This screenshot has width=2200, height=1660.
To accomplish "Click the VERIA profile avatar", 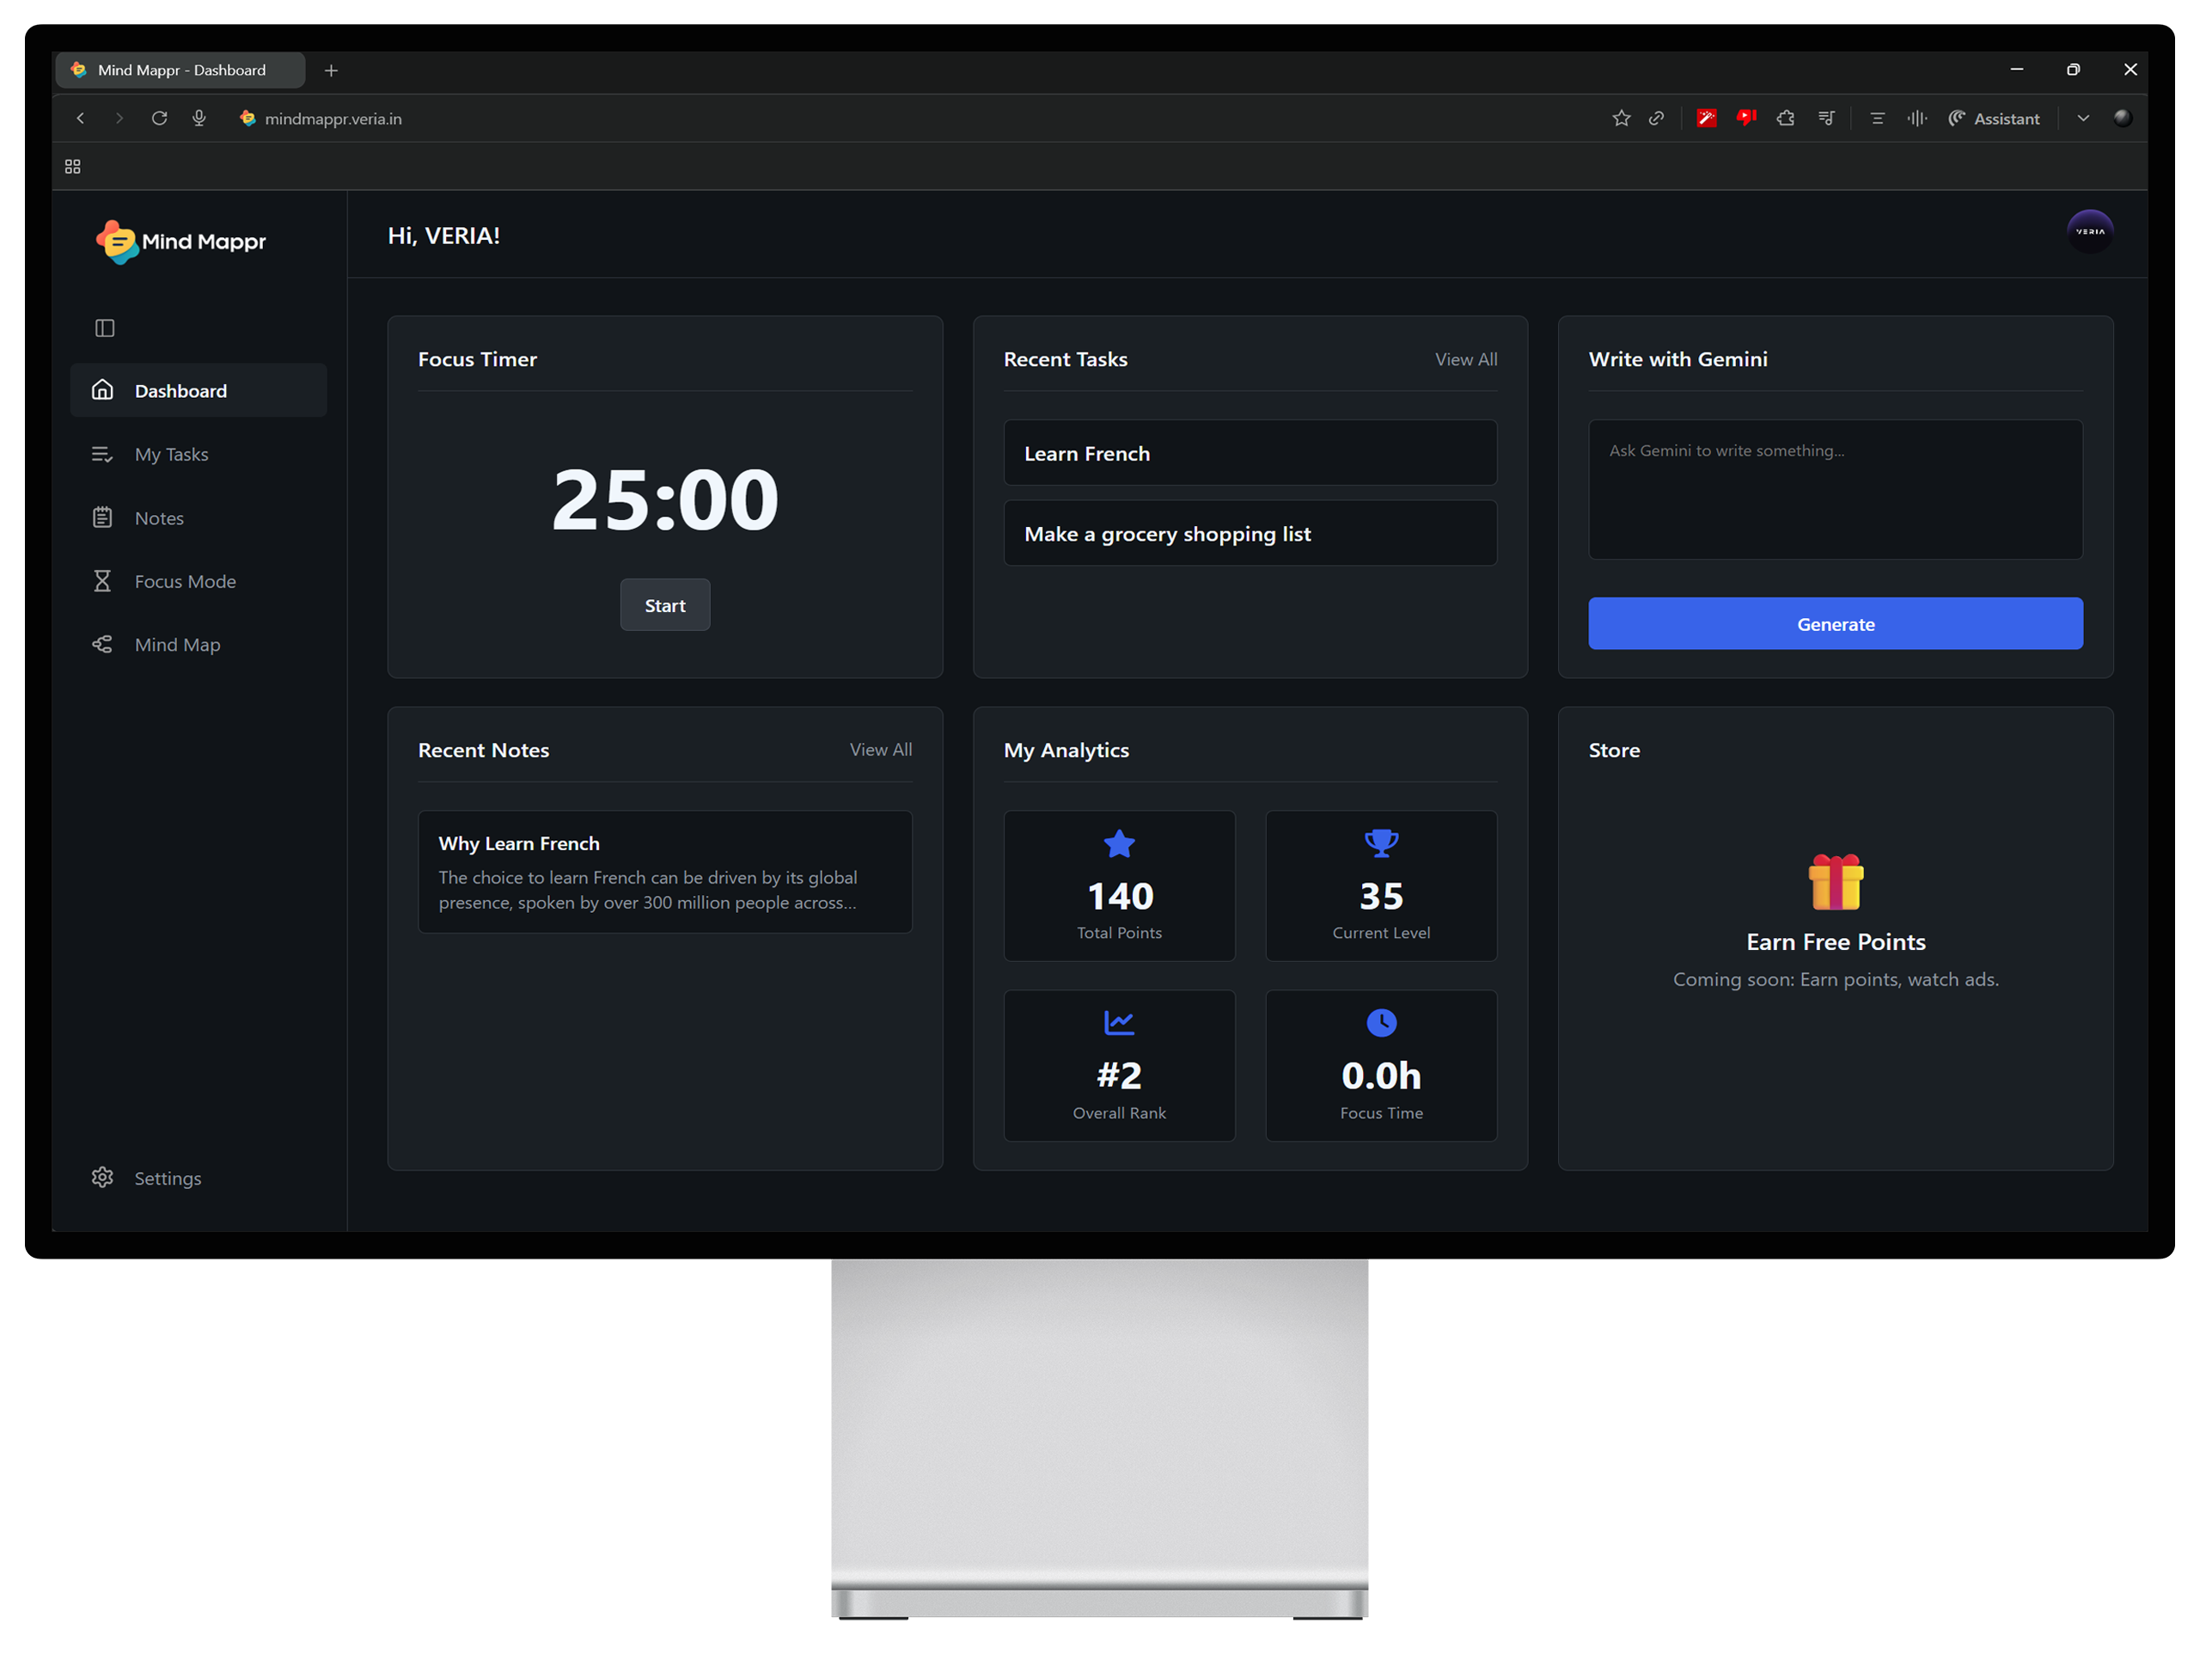I will (2090, 230).
